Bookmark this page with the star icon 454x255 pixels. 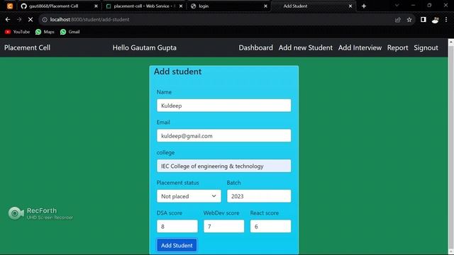pos(409,20)
